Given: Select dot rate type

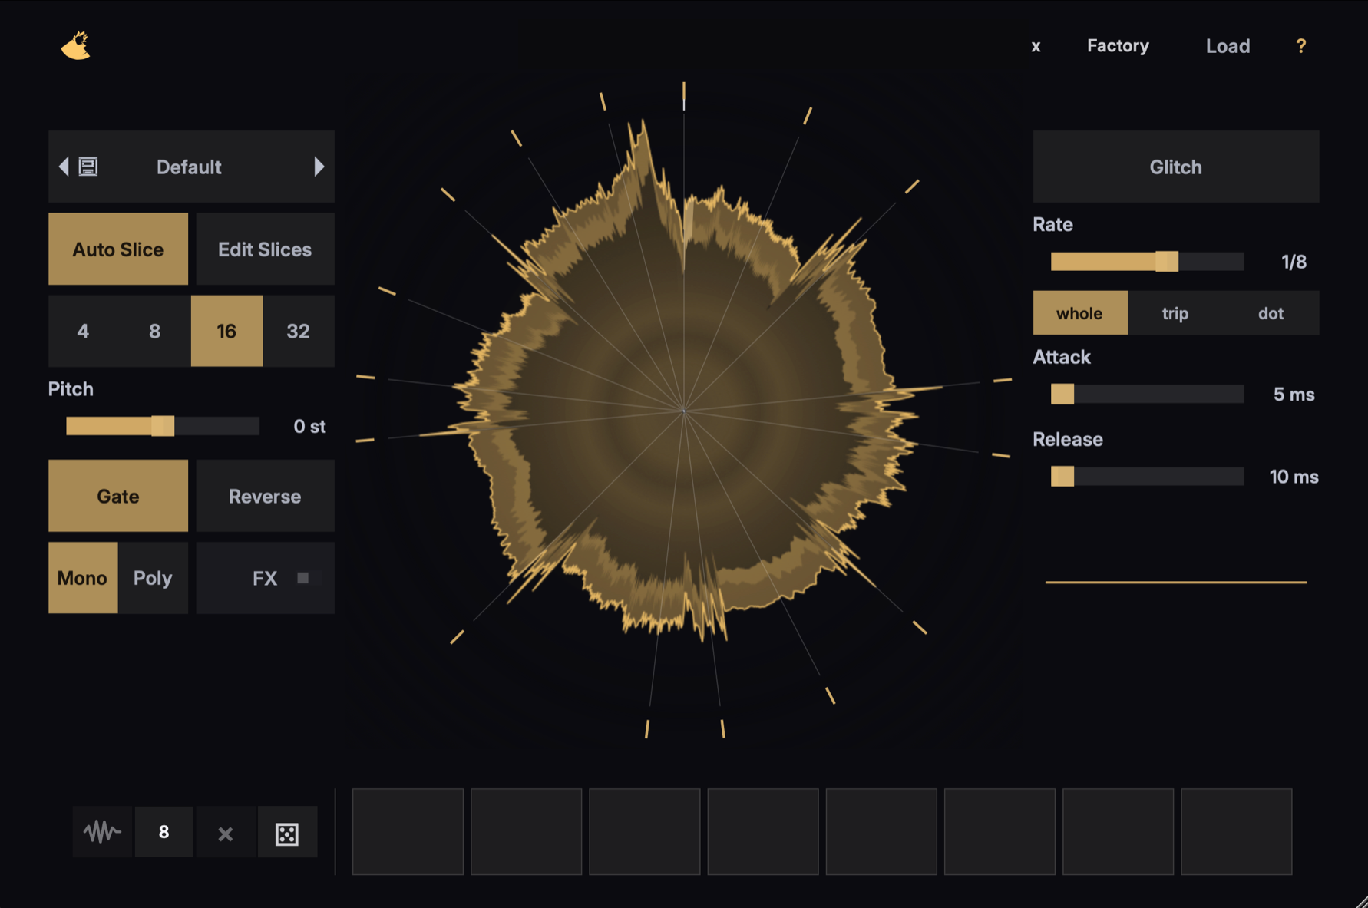Looking at the screenshot, I should tap(1271, 313).
